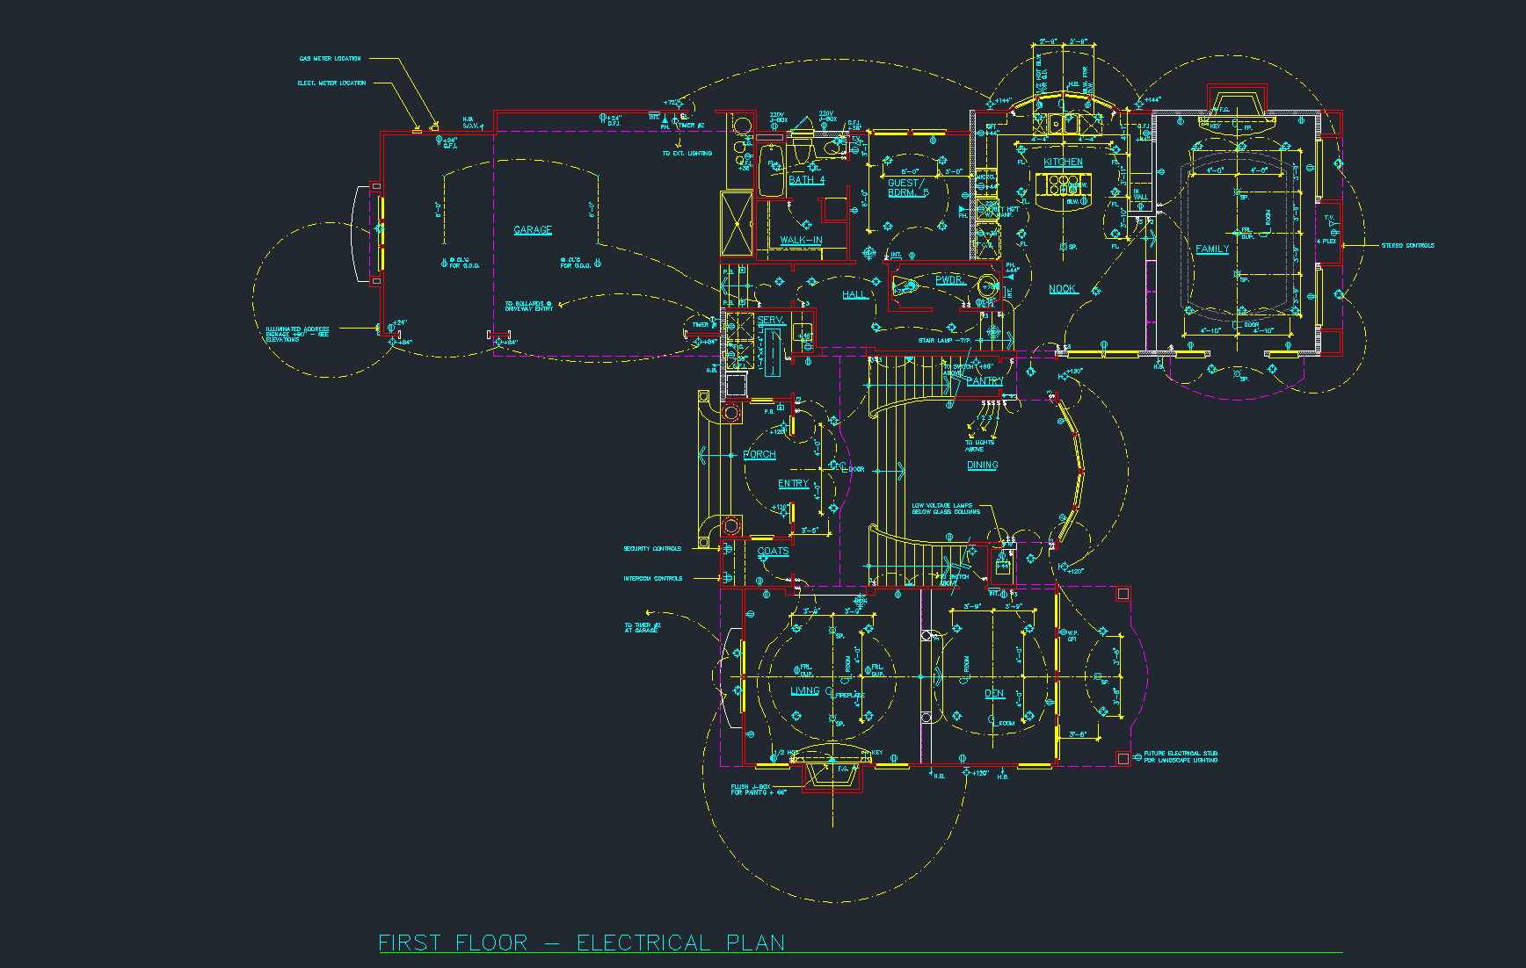Select the KITCHEN room label
The height and width of the screenshot is (968, 1526).
[1063, 162]
